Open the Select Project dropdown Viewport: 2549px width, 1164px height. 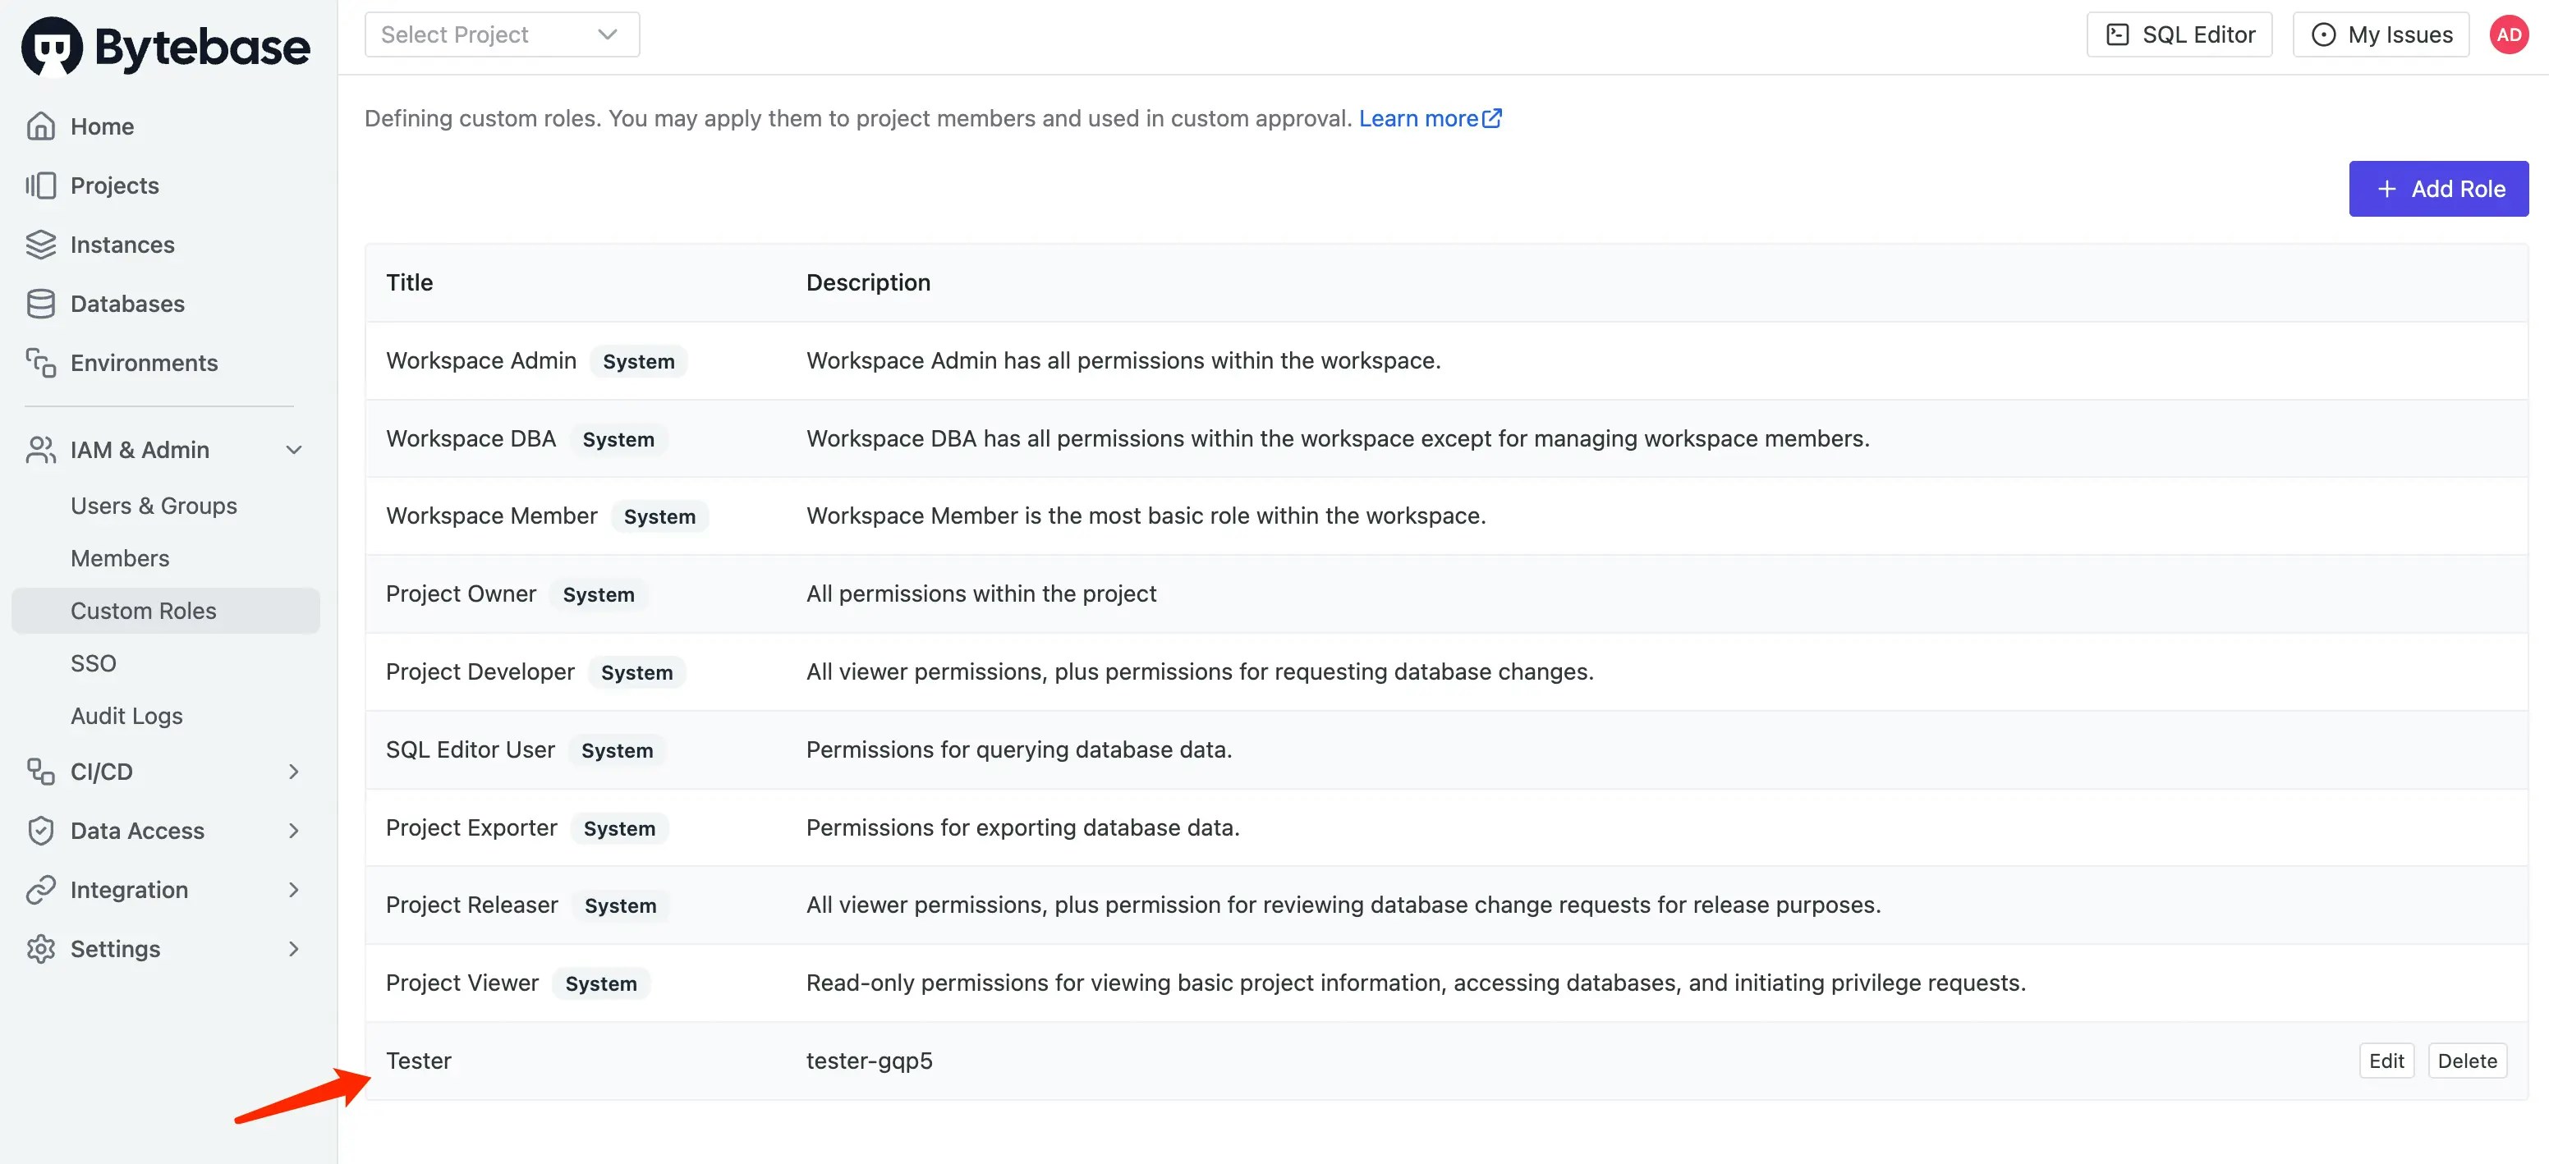coord(502,34)
